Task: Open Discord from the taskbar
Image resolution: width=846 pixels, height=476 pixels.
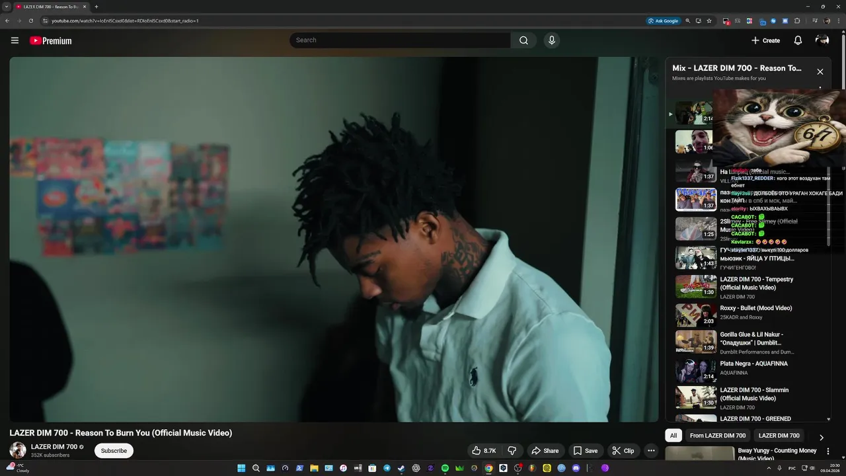Action: [576, 468]
